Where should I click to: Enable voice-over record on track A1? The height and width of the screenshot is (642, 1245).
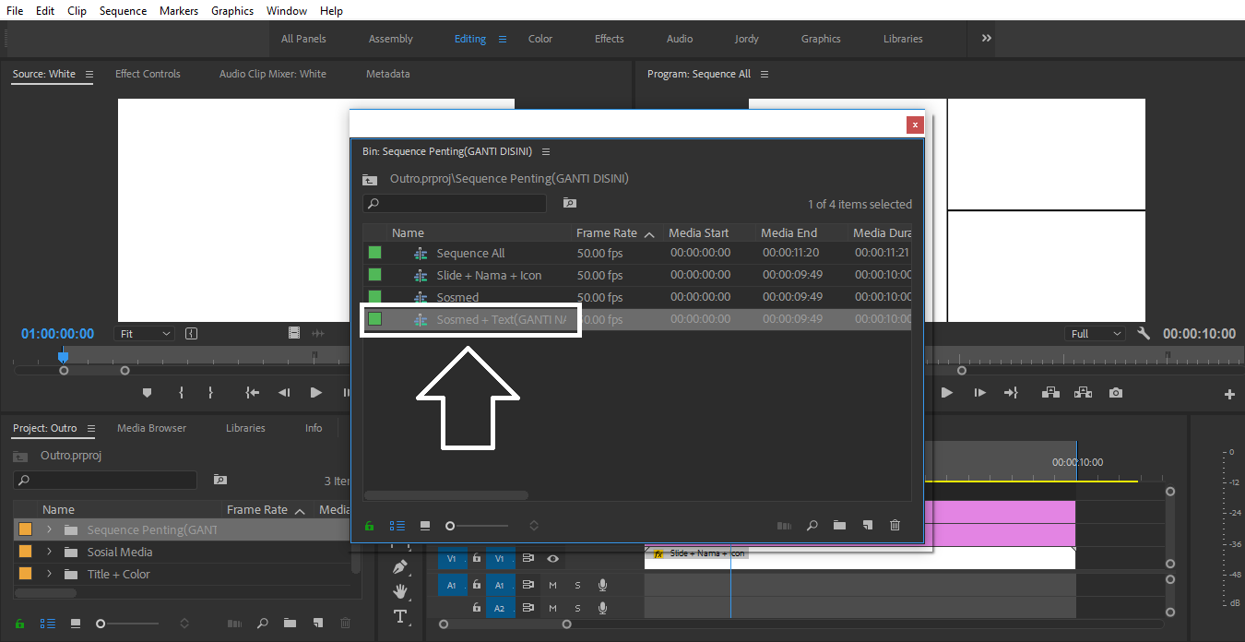[x=602, y=585]
